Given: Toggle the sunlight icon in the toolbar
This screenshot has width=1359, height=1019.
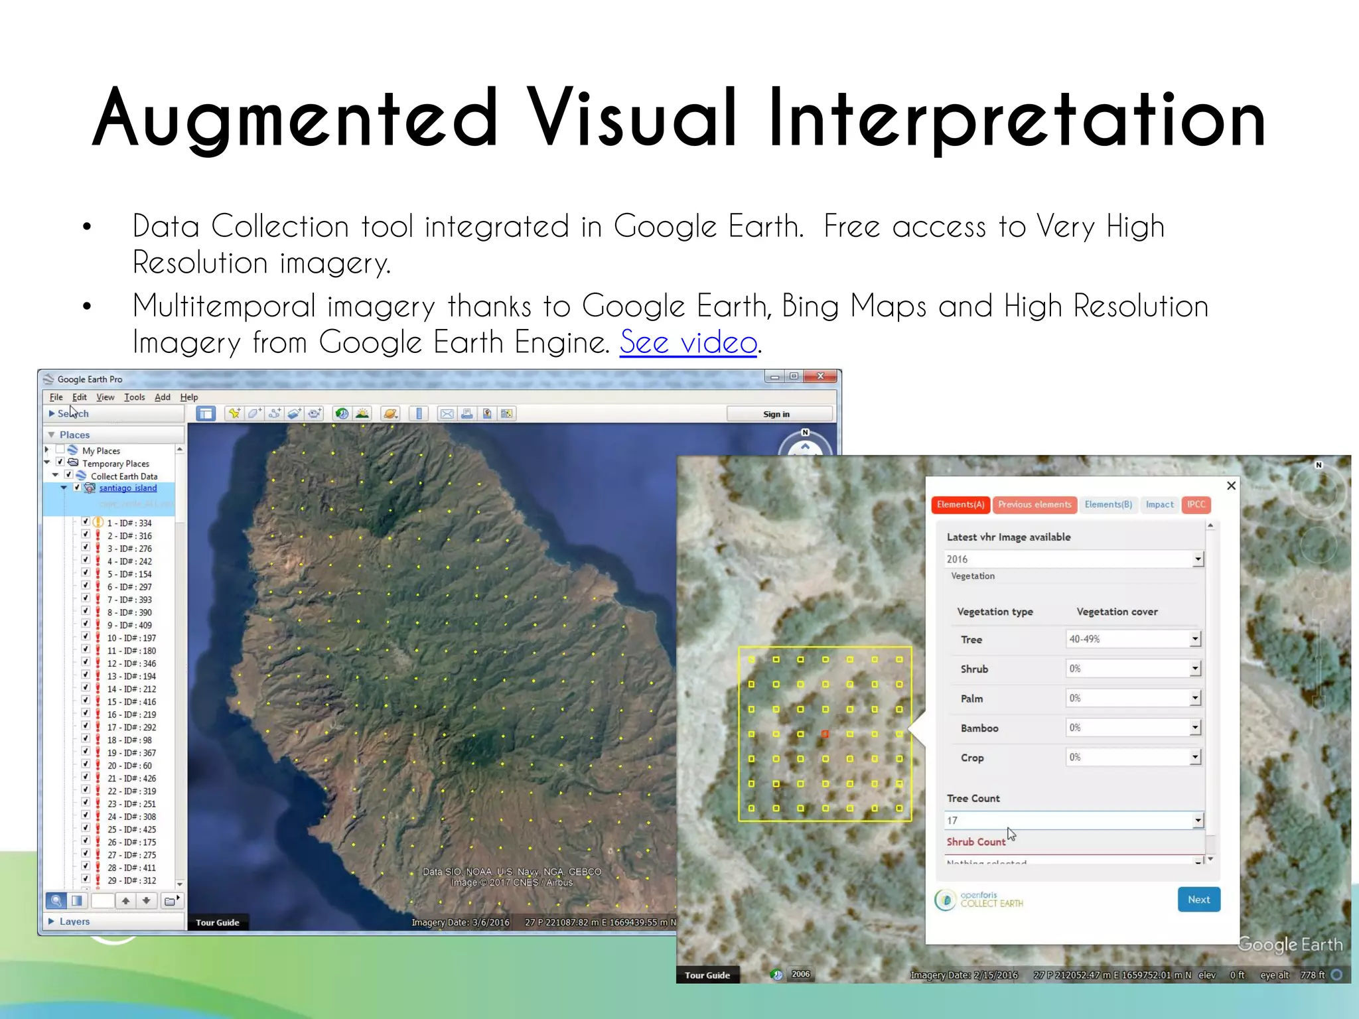Looking at the screenshot, I should coord(362,414).
